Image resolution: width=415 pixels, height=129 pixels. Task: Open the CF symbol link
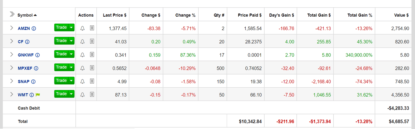point(20,42)
